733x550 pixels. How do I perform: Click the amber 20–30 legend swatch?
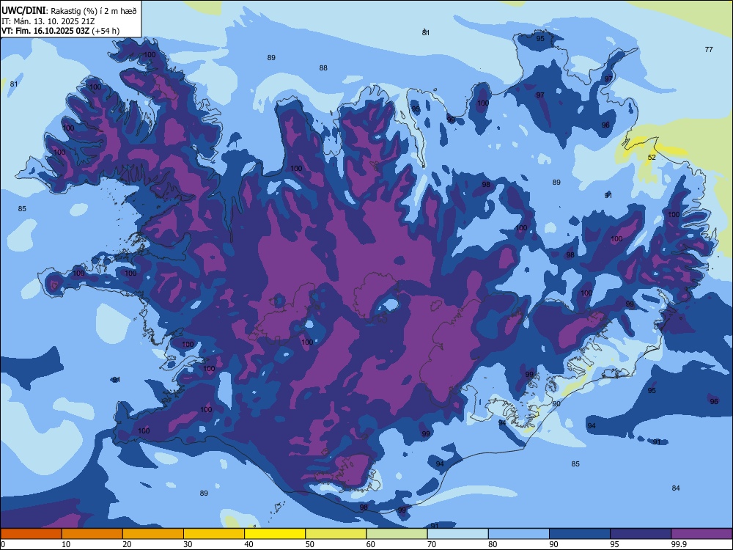point(153,534)
